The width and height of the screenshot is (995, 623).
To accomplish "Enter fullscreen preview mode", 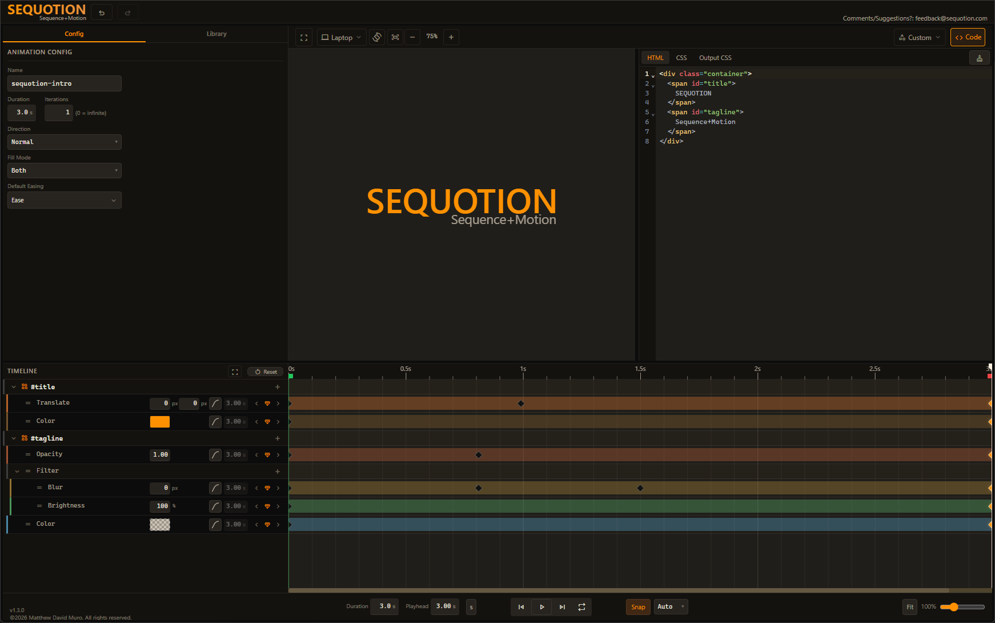I will [304, 37].
